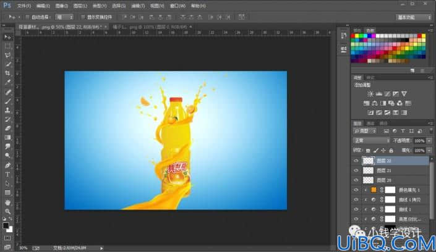Open the fill (填充) slider arrow
The width and height of the screenshot is (436, 252).
pyautogui.click(x=429, y=151)
